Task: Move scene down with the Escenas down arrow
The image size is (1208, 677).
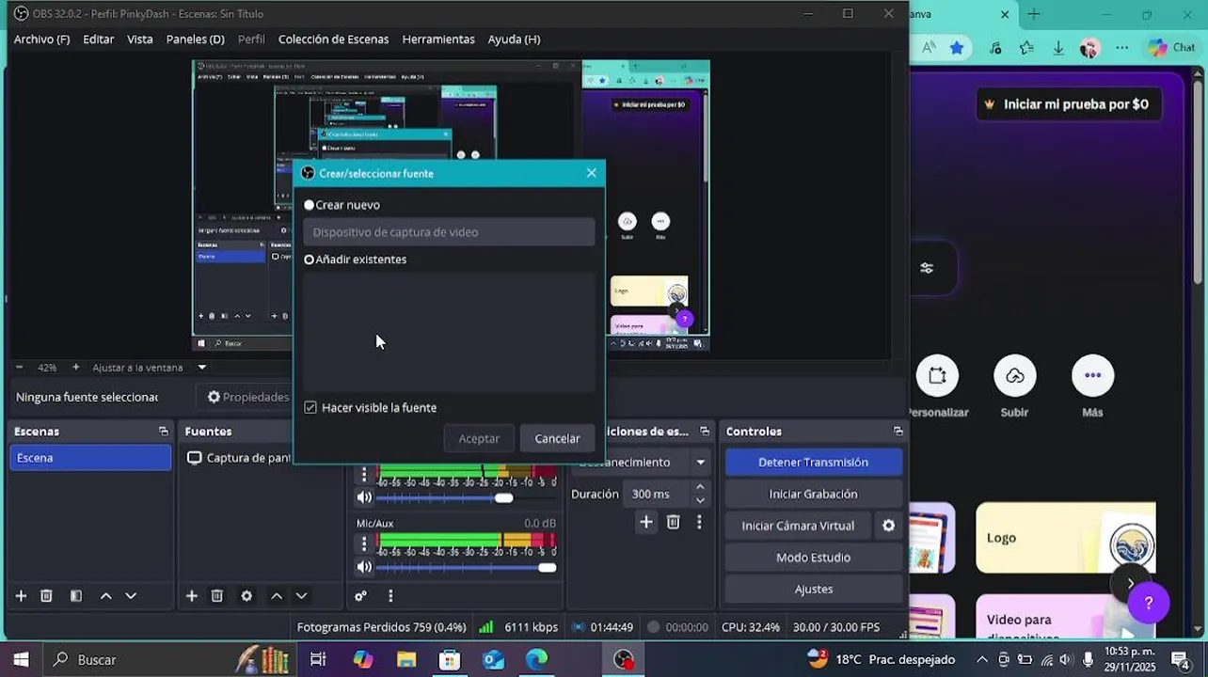Action: tap(131, 595)
